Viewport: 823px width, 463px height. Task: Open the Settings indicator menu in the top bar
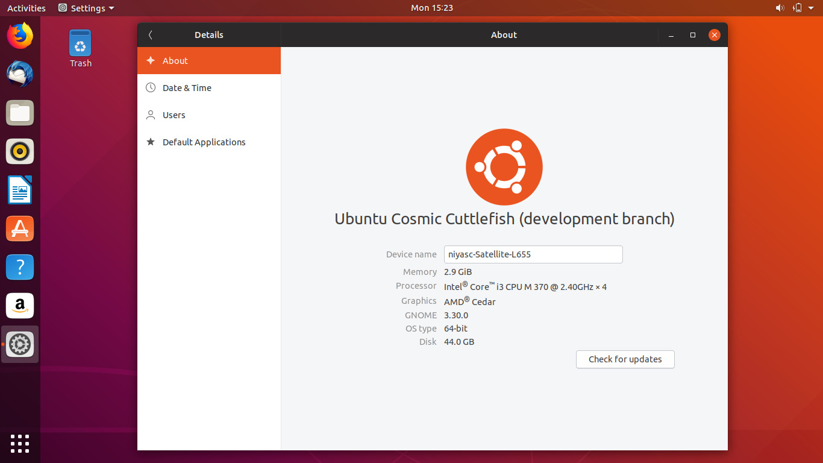coord(86,8)
